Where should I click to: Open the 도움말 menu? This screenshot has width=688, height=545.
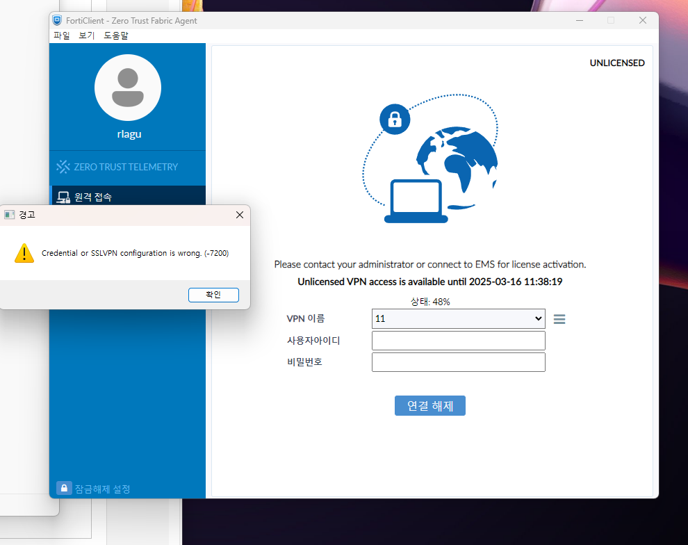click(116, 35)
